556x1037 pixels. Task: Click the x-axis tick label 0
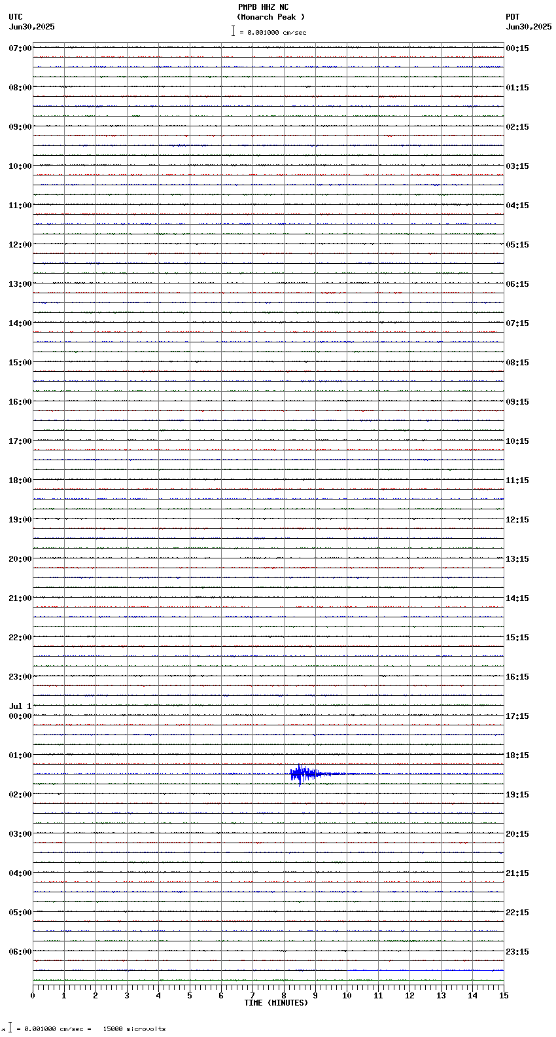[x=33, y=996]
